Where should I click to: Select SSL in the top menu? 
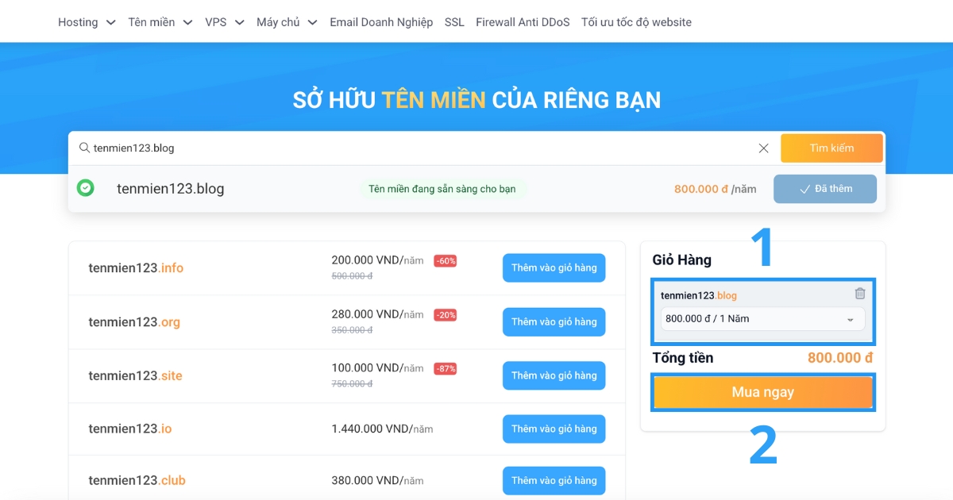[x=453, y=22]
